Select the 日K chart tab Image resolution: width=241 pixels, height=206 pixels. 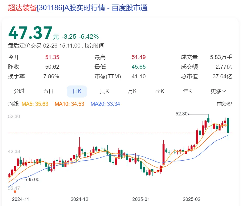point(77,91)
